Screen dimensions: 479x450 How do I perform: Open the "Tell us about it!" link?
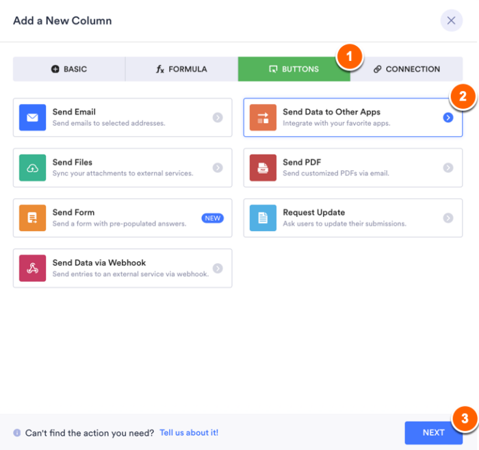pyautogui.click(x=189, y=433)
